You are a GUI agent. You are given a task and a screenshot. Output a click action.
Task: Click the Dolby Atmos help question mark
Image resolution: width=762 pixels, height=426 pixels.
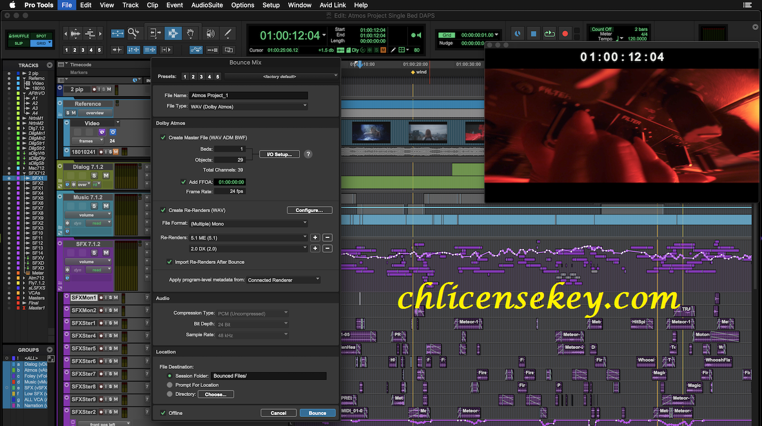pos(308,154)
